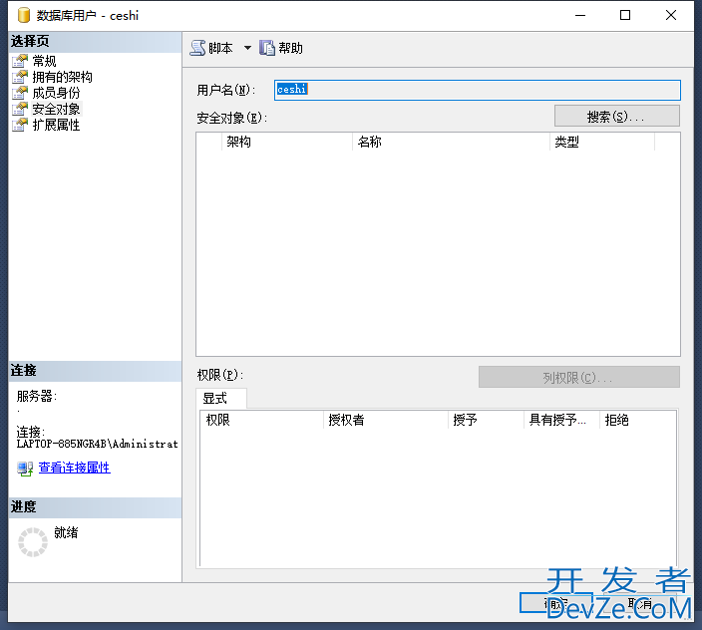Open 查看连接属性 link
The width and height of the screenshot is (702, 630).
pyautogui.click(x=75, y=468)
